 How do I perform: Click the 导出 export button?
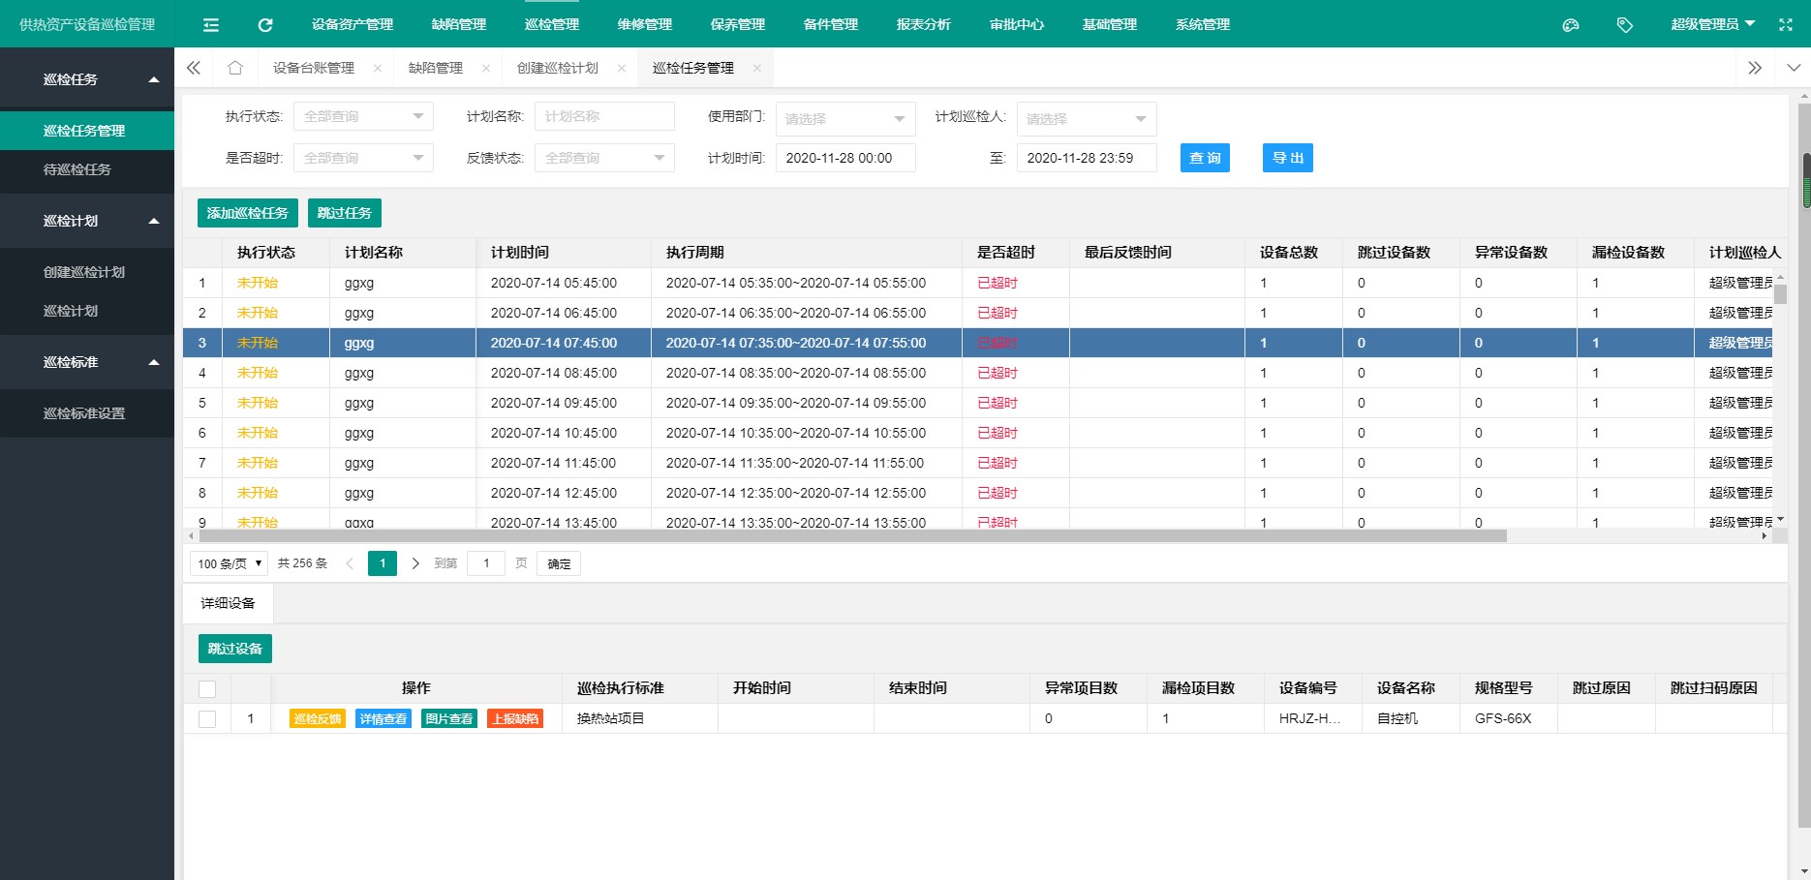(x=1288, y=158)
